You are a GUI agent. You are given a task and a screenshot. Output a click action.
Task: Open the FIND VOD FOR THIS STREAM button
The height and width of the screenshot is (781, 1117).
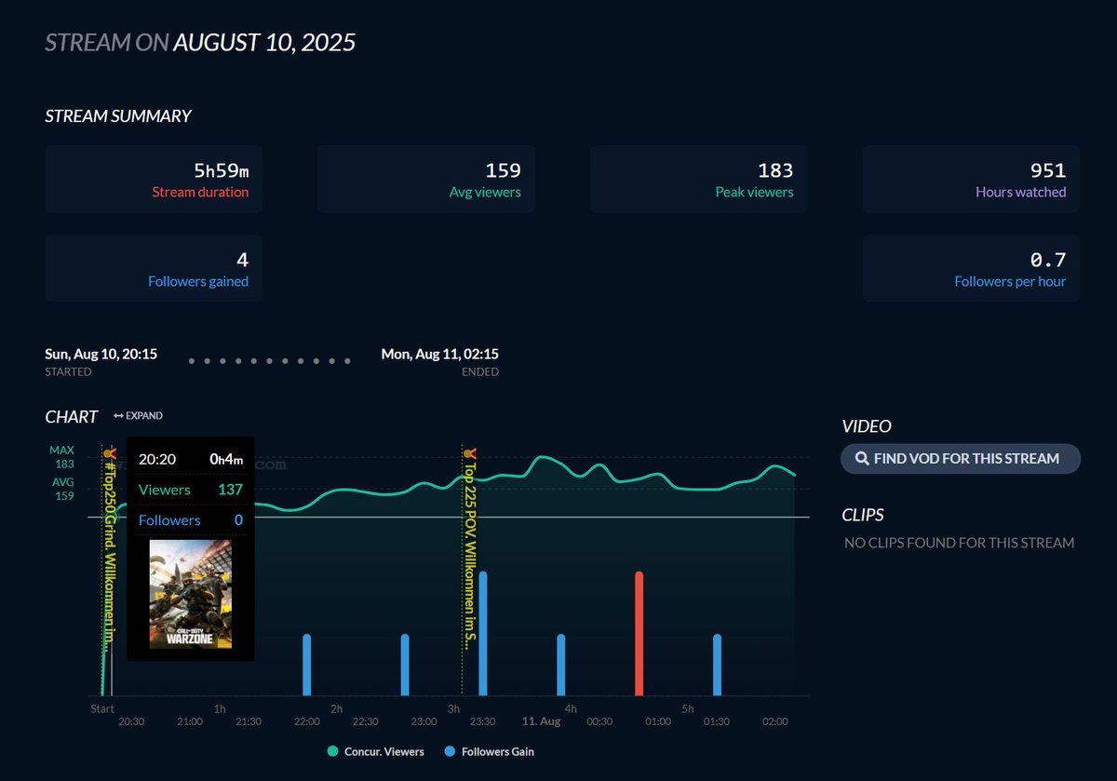coord(960,458)
